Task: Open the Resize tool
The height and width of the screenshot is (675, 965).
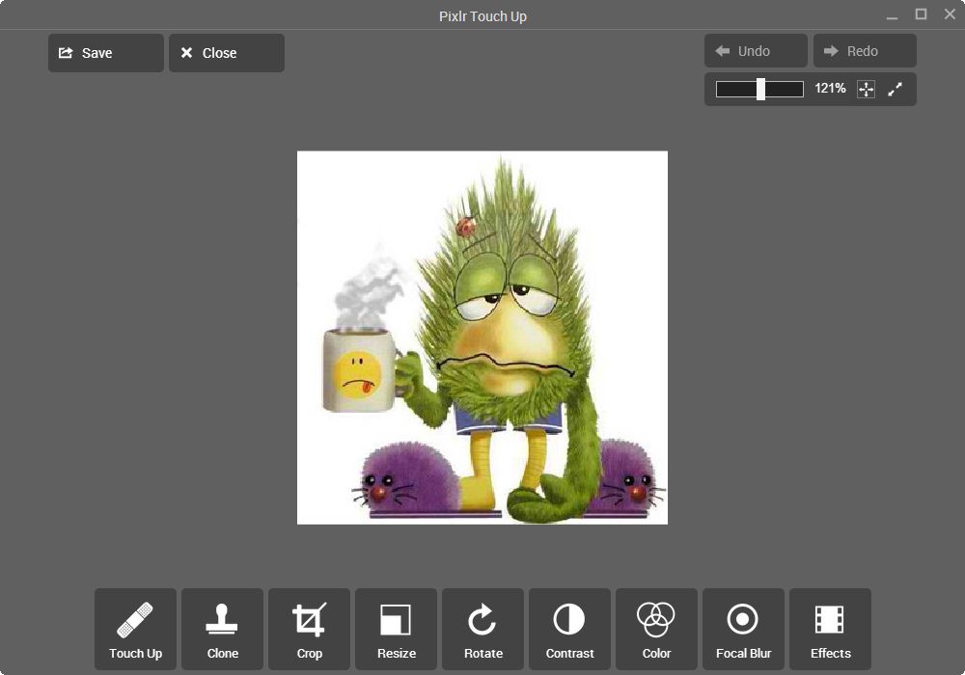Action: pyautogui.click(x=396, y=629)
